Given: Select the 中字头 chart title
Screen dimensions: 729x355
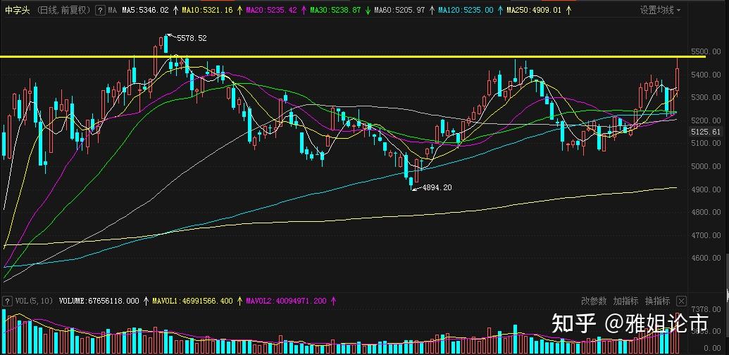Looking at the screenshot, I should [x=17, y=10].
